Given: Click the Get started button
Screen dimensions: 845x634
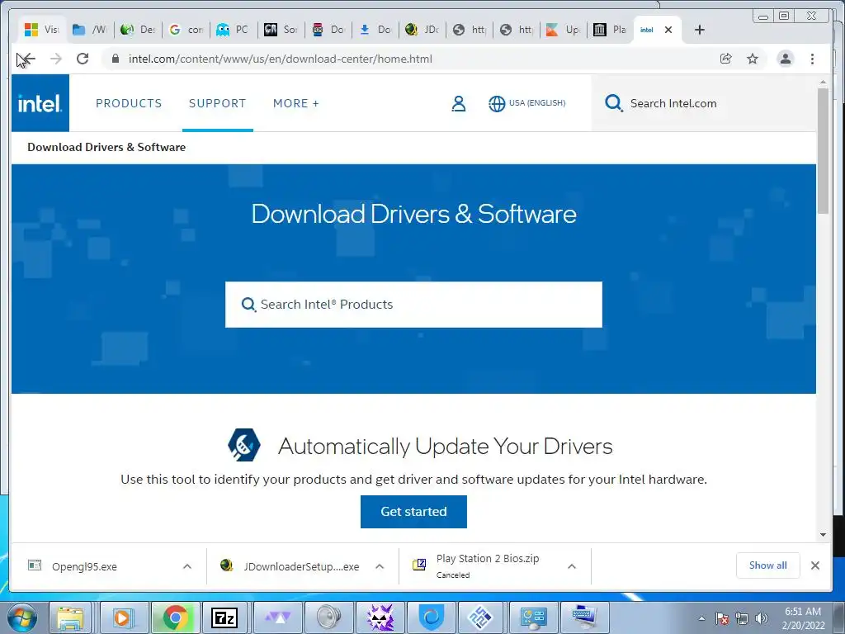Looking at the screenshot, I should coord(413,512).
